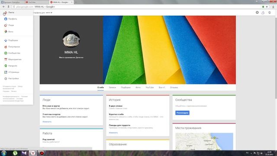Click the Работа card heading

[47, 133]
